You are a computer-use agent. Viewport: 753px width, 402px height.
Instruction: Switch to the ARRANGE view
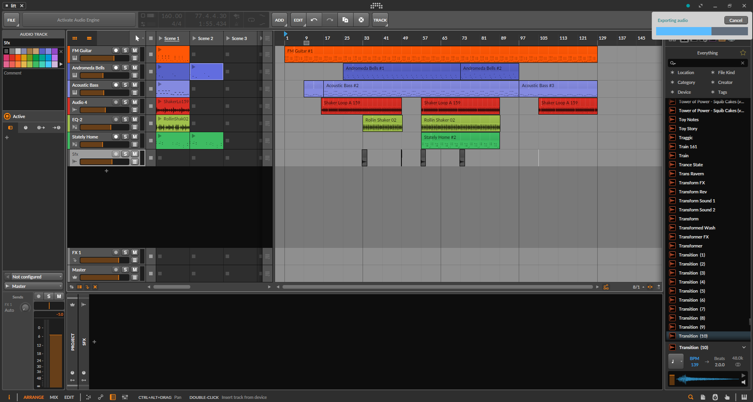(x=34, y=397)
